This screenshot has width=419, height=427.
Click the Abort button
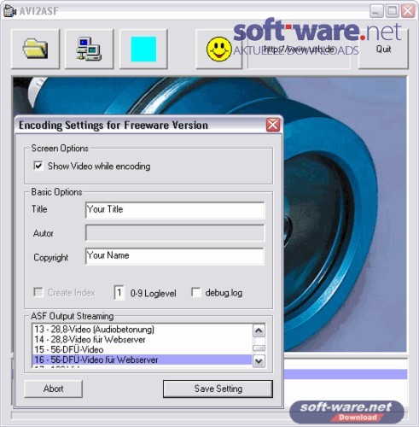[53, 389]
